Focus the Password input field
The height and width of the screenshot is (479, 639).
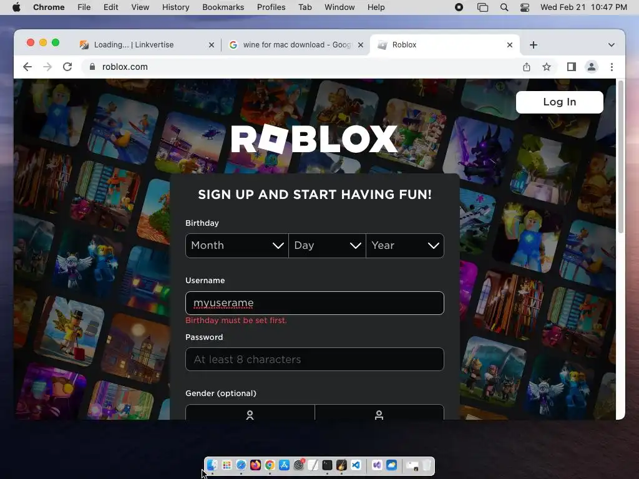tap(315, 359)
